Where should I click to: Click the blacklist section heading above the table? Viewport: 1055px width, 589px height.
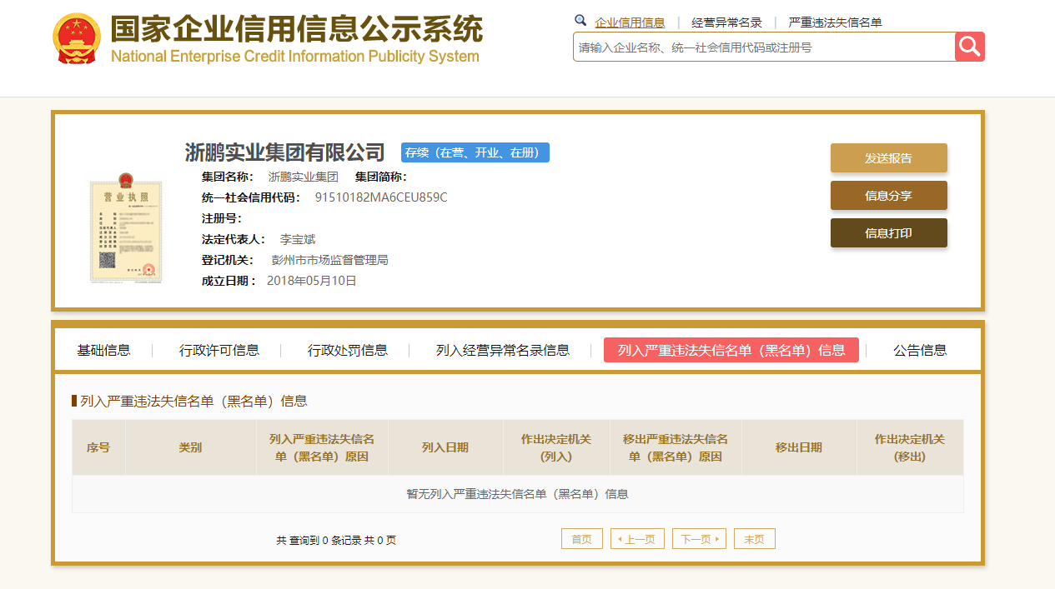click(193, 401)
